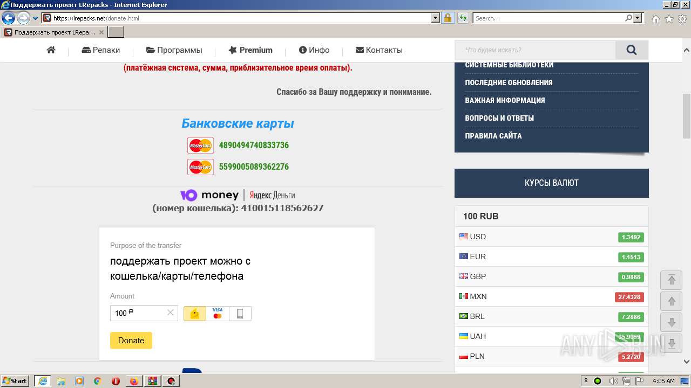
Task: Click IE Home toolbar icon
Action: point(655,19)
